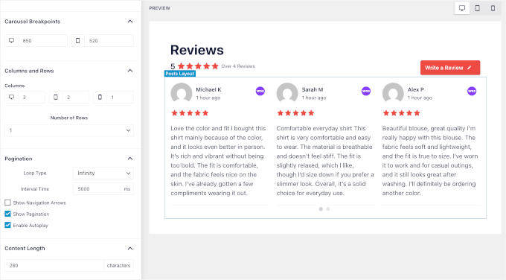Image resolution: width=506 pixels, height=280 pixels.
Task: Edit desktop breakpoint value 850
Action: [x=42, y=41]
